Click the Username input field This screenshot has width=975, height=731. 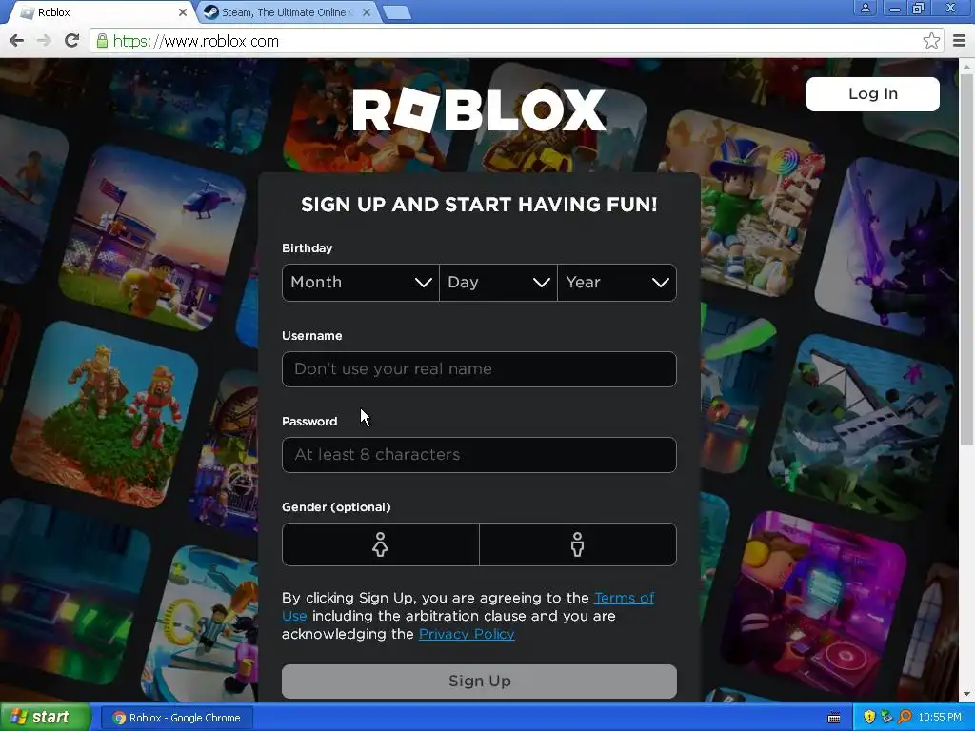[480, 369]
